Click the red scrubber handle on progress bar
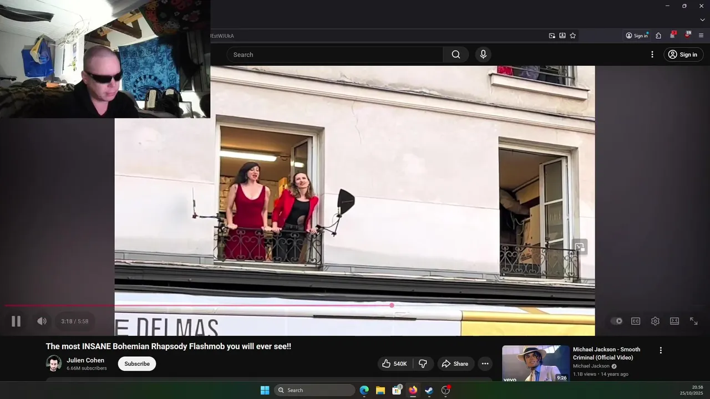Screen dimensions: 710x399 pos(392,305)
